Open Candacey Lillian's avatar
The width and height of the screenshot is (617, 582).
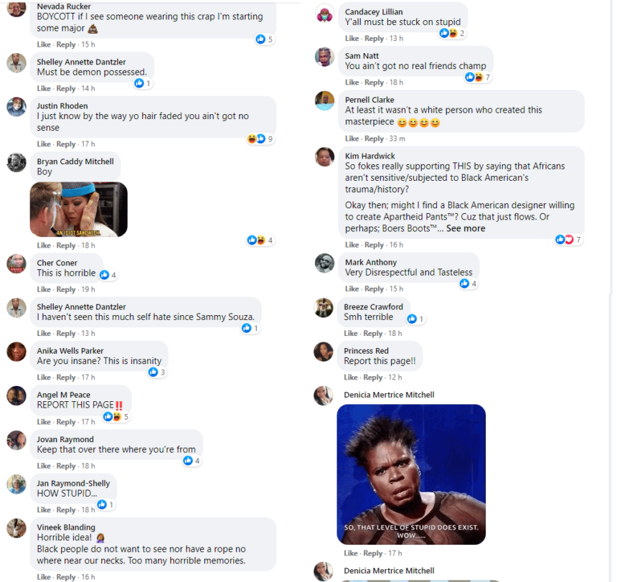point(324,14)
